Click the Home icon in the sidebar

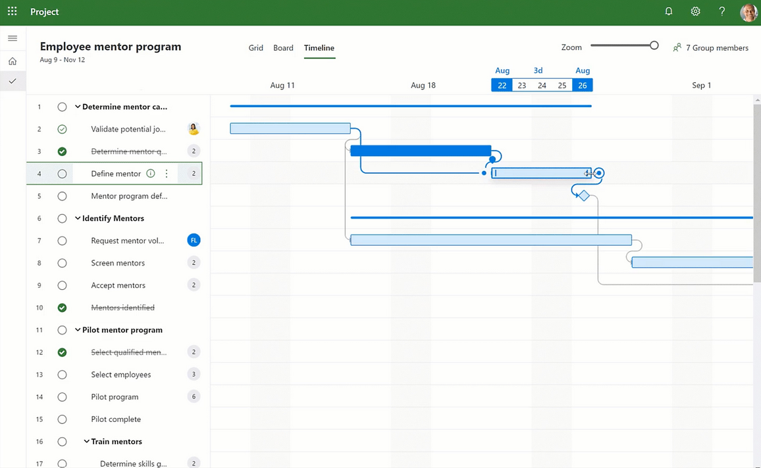point(13,60)
